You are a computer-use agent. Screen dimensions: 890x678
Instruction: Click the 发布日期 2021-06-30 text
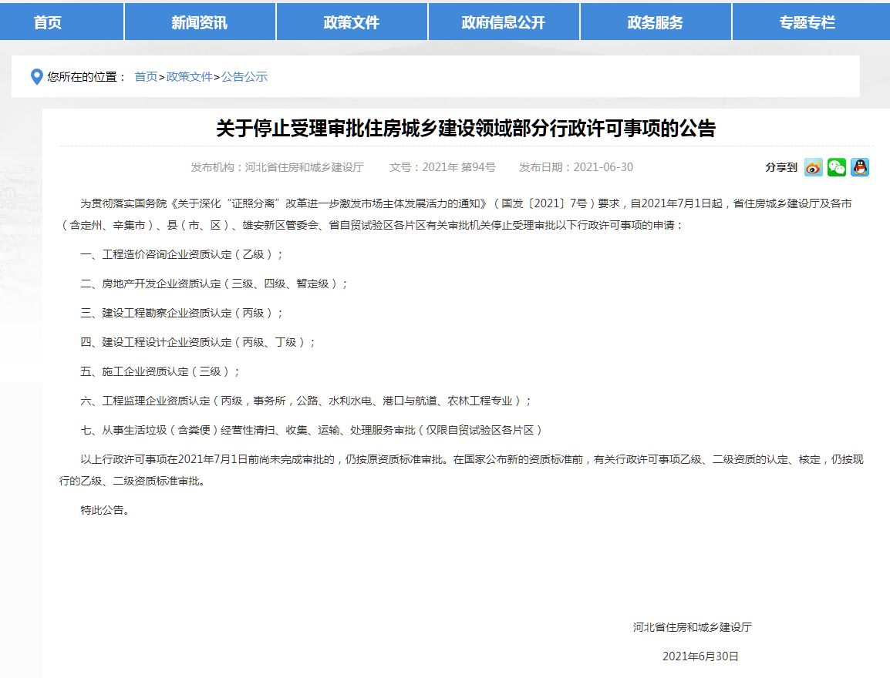click(x=575, y=167)
